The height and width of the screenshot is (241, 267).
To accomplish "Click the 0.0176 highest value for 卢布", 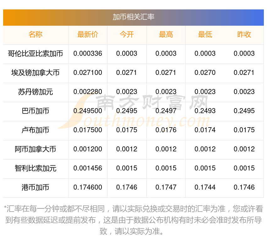I will 166,130.
